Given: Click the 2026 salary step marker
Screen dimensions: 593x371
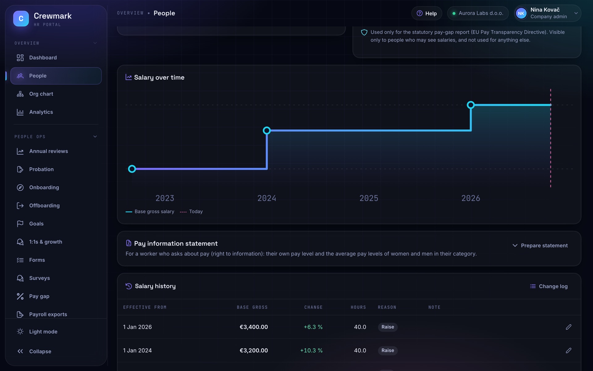Looking at the screenshot, I should point(471,105).
